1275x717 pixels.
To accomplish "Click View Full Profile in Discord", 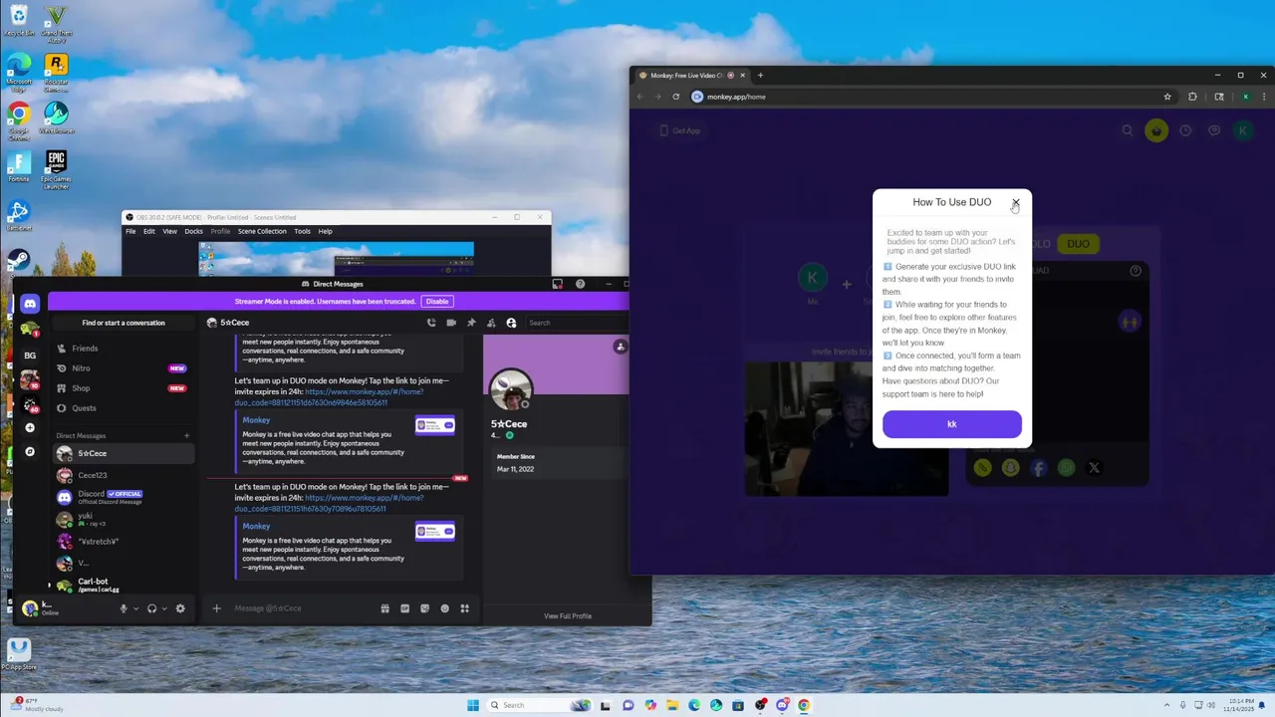I will click(x=568, y=615).
